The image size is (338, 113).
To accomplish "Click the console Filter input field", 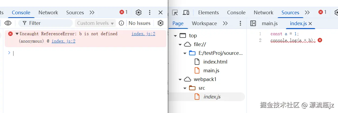I will (x=48, y=23).
